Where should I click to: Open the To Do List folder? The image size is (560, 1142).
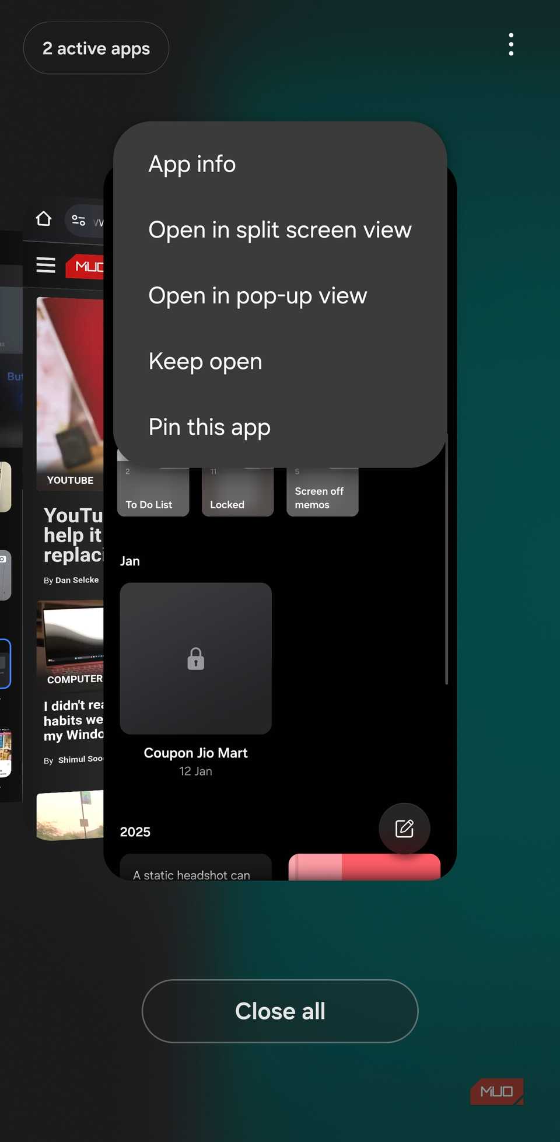[153, 492]
